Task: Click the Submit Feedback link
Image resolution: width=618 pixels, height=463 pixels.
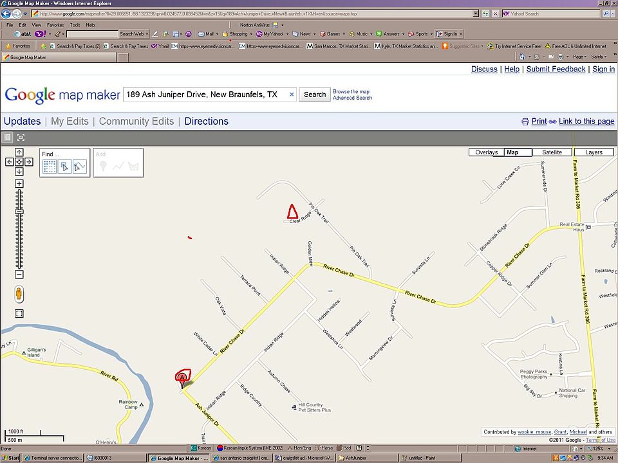Action: click(x=556, y=69)
